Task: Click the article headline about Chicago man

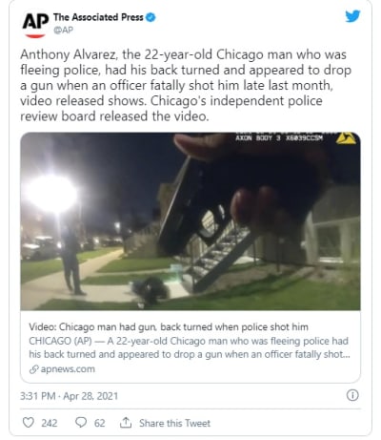Action: point(169,327)
